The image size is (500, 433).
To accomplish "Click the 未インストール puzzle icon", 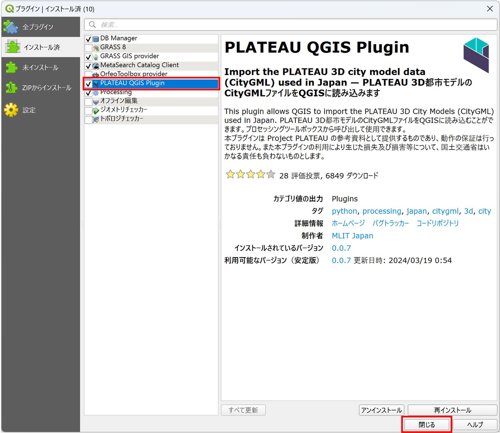I will point(12,67).
